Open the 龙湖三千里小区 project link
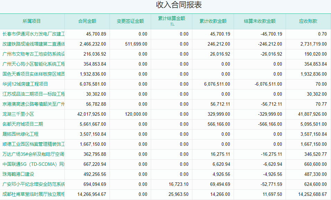The height and width of the screenshot is (200, 331). pos(18,114)
